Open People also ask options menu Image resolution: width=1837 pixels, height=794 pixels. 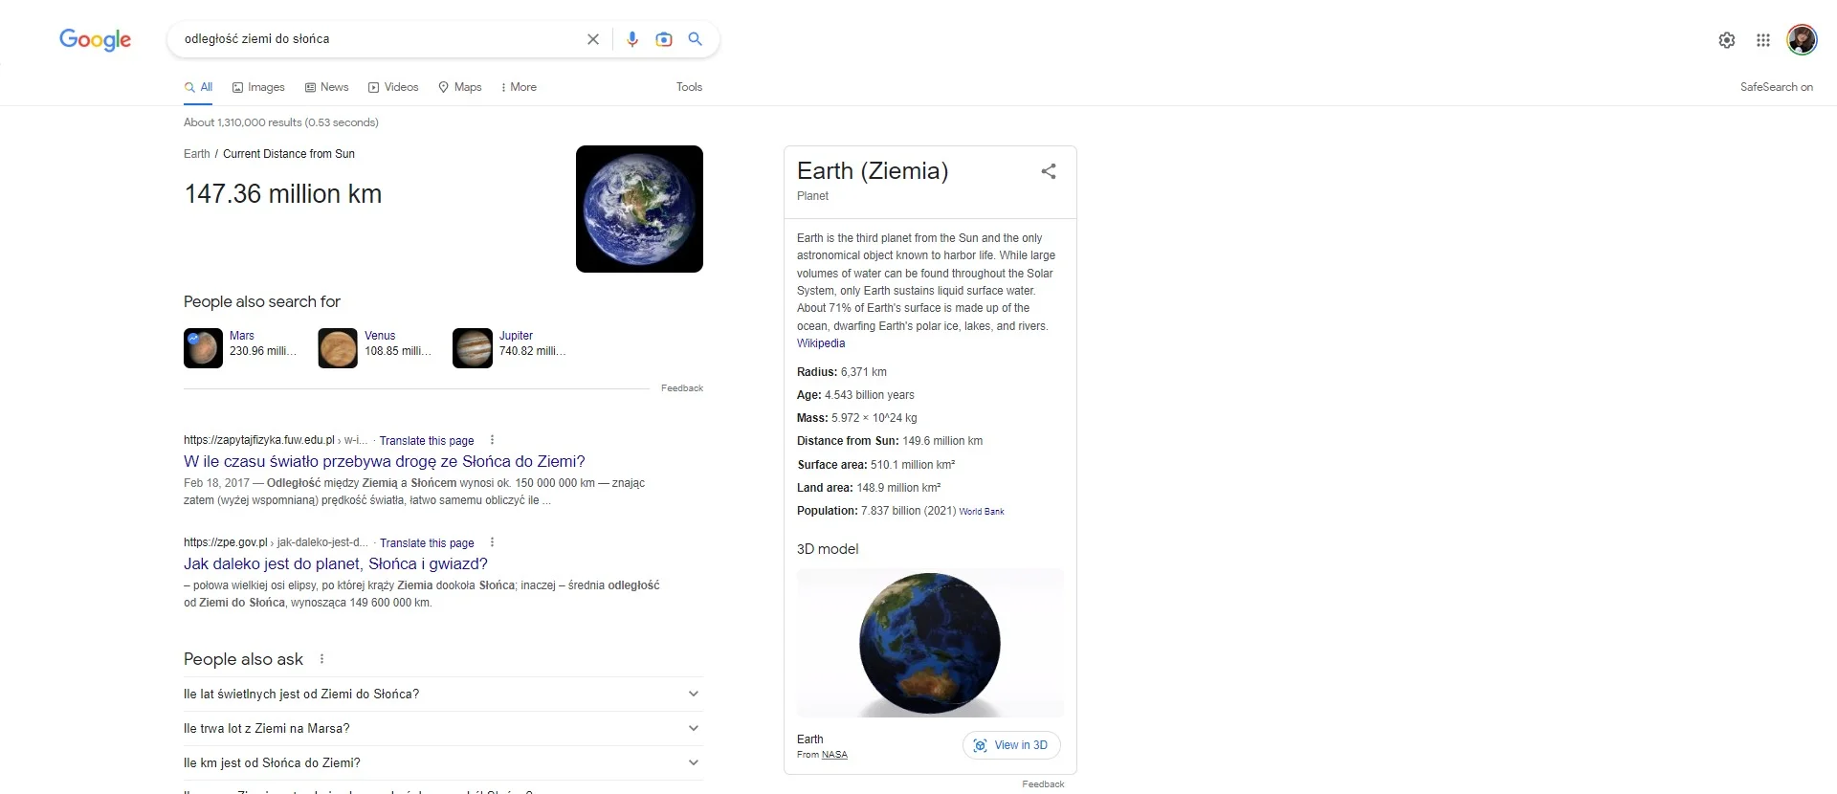(321, 659)
